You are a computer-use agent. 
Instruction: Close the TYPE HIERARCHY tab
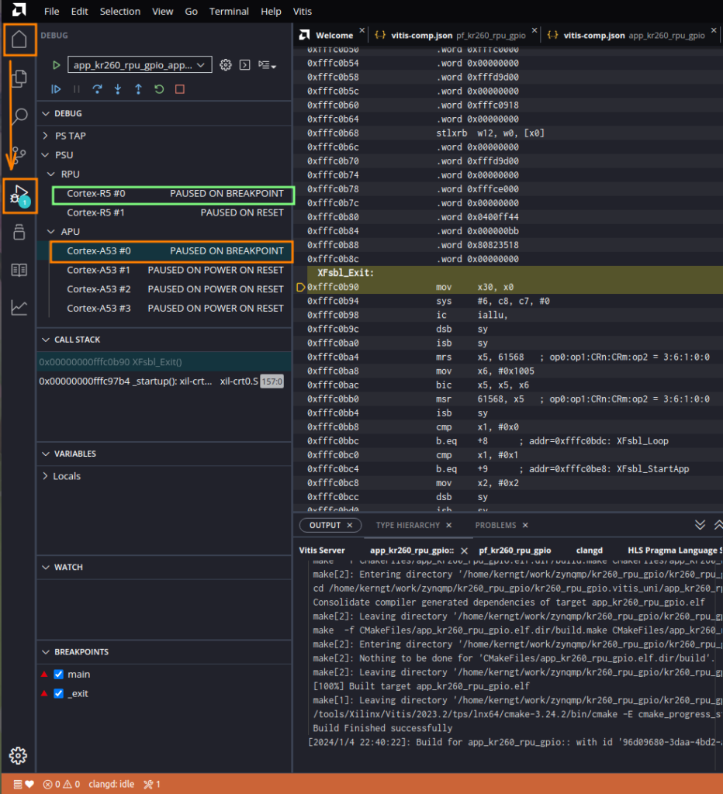(449, 525)
